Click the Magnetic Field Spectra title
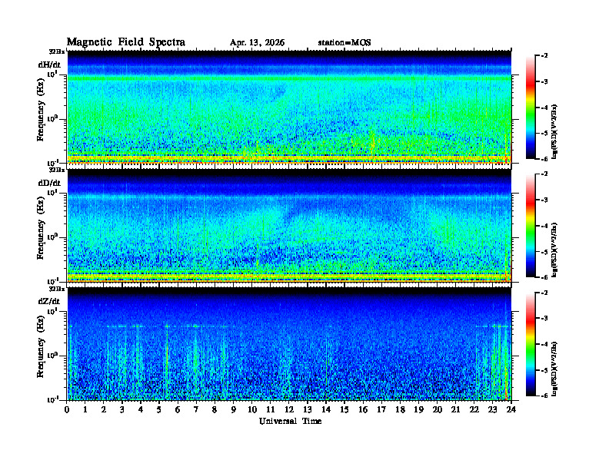609x470 pixels. click(126, 42)
